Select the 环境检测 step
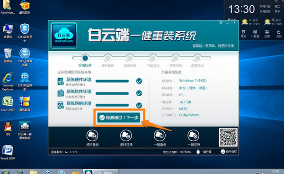Viewport: 284px width, 174px height. click(85, 58)
